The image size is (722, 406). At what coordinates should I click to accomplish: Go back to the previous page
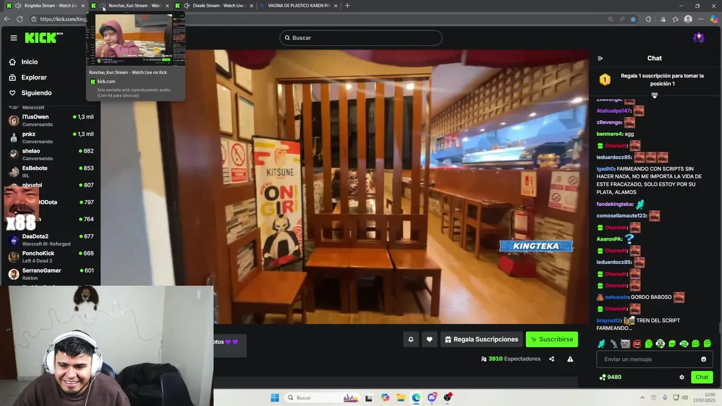[7, 19]
